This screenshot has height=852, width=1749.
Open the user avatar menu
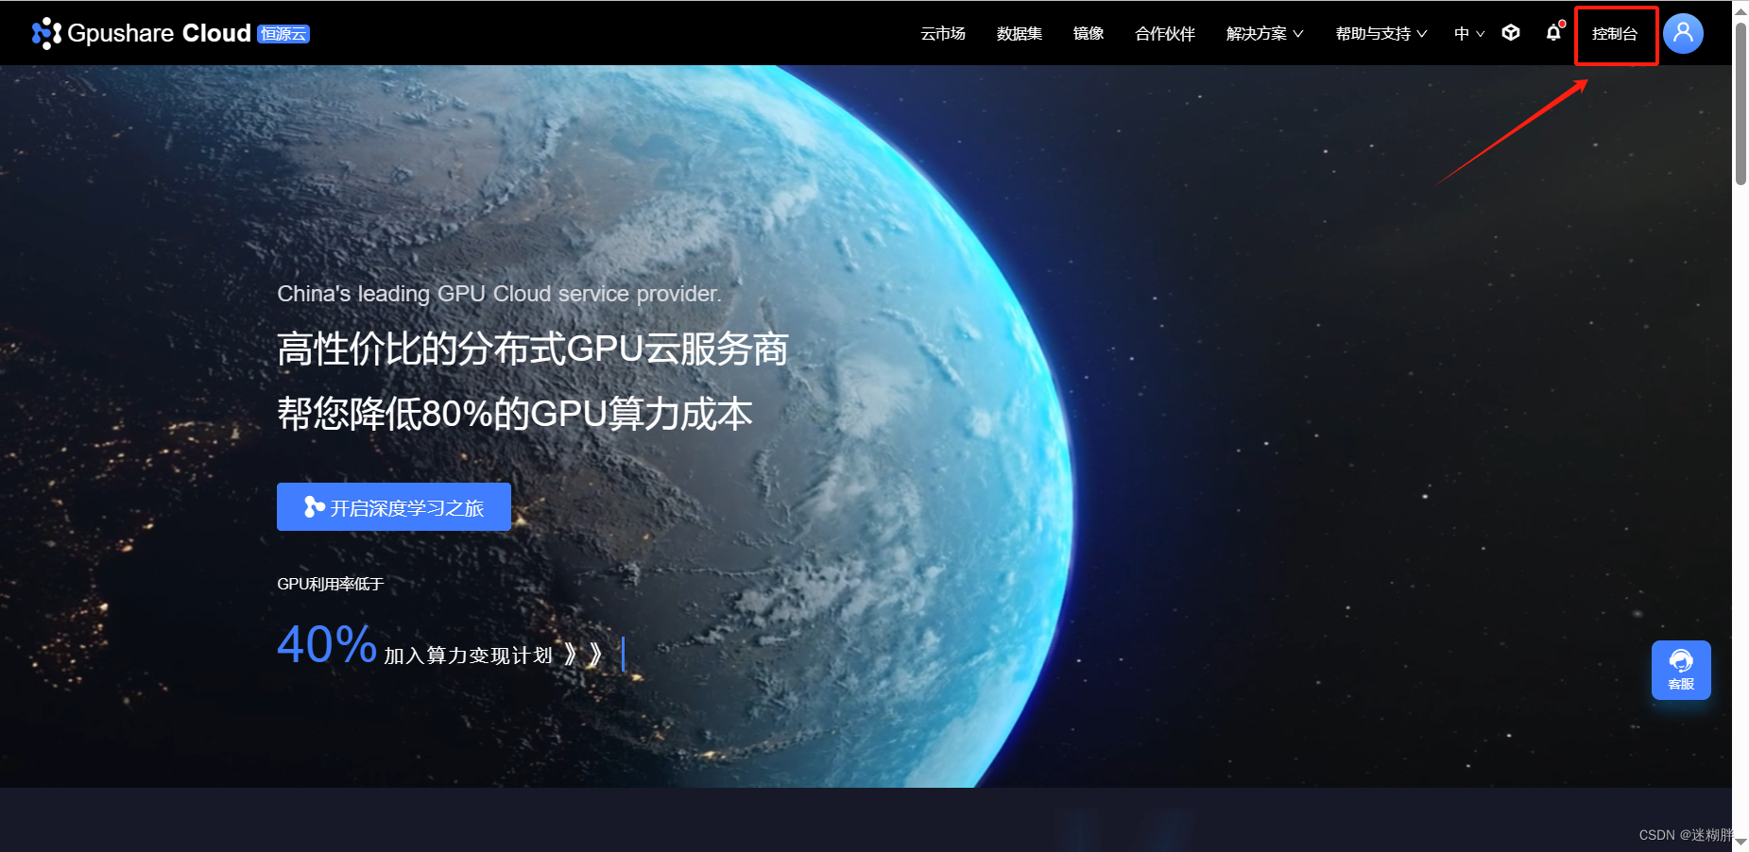coord(1683,33)
